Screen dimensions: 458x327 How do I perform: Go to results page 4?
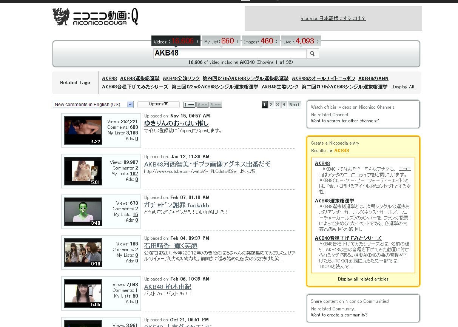click(x=284, y=105)
